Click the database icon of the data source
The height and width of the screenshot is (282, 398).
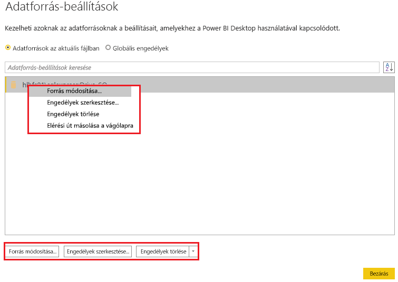tap(14, 85)
